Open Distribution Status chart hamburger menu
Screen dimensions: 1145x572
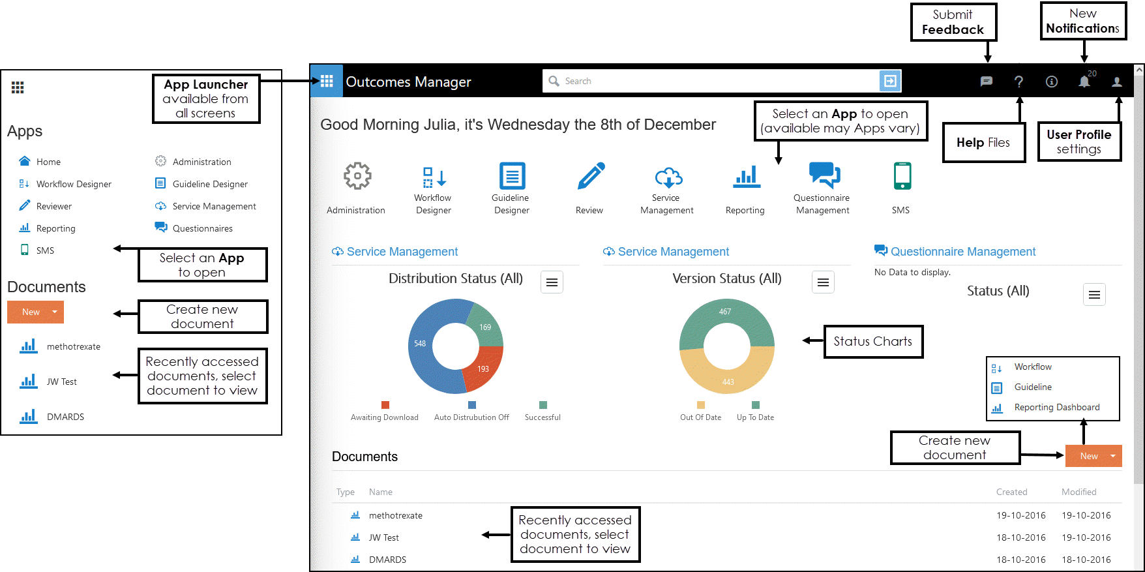tap(552, 282)
